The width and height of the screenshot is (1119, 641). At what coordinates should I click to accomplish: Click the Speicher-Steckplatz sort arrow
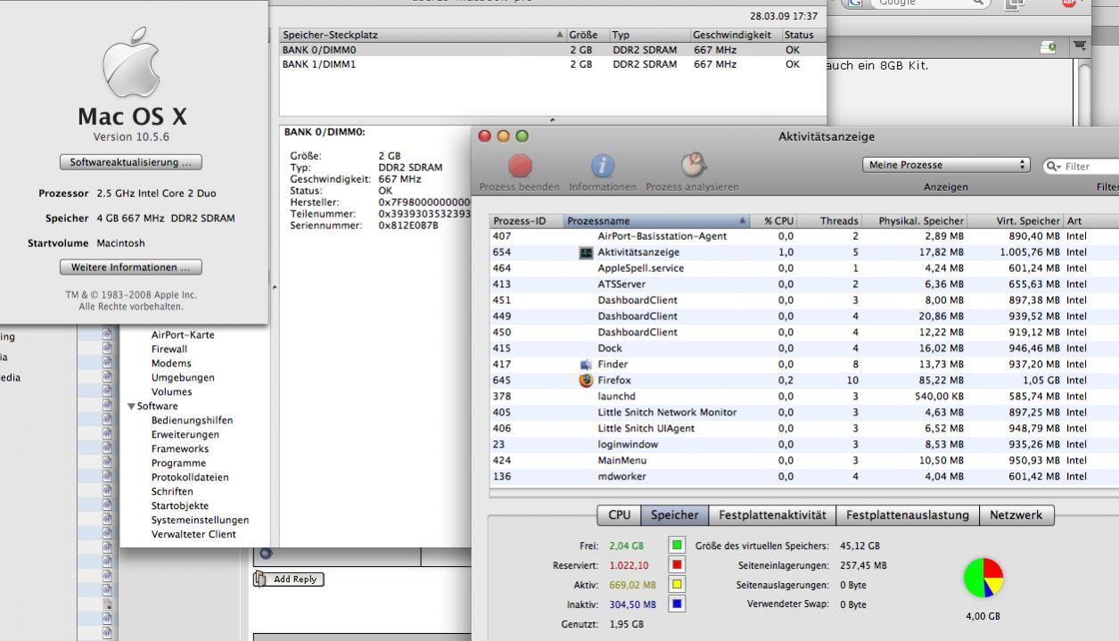[560, 35]
